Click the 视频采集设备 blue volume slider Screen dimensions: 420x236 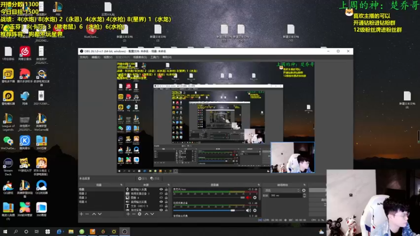coord(209,210)
